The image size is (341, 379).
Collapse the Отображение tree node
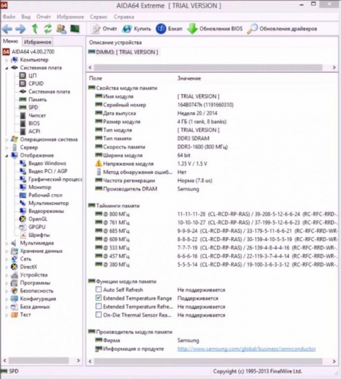point(6,155)
